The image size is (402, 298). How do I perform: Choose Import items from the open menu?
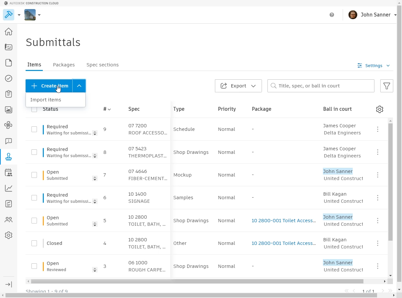click(45, 100)
